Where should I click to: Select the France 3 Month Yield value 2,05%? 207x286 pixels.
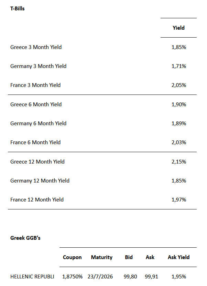pos(178,85)
